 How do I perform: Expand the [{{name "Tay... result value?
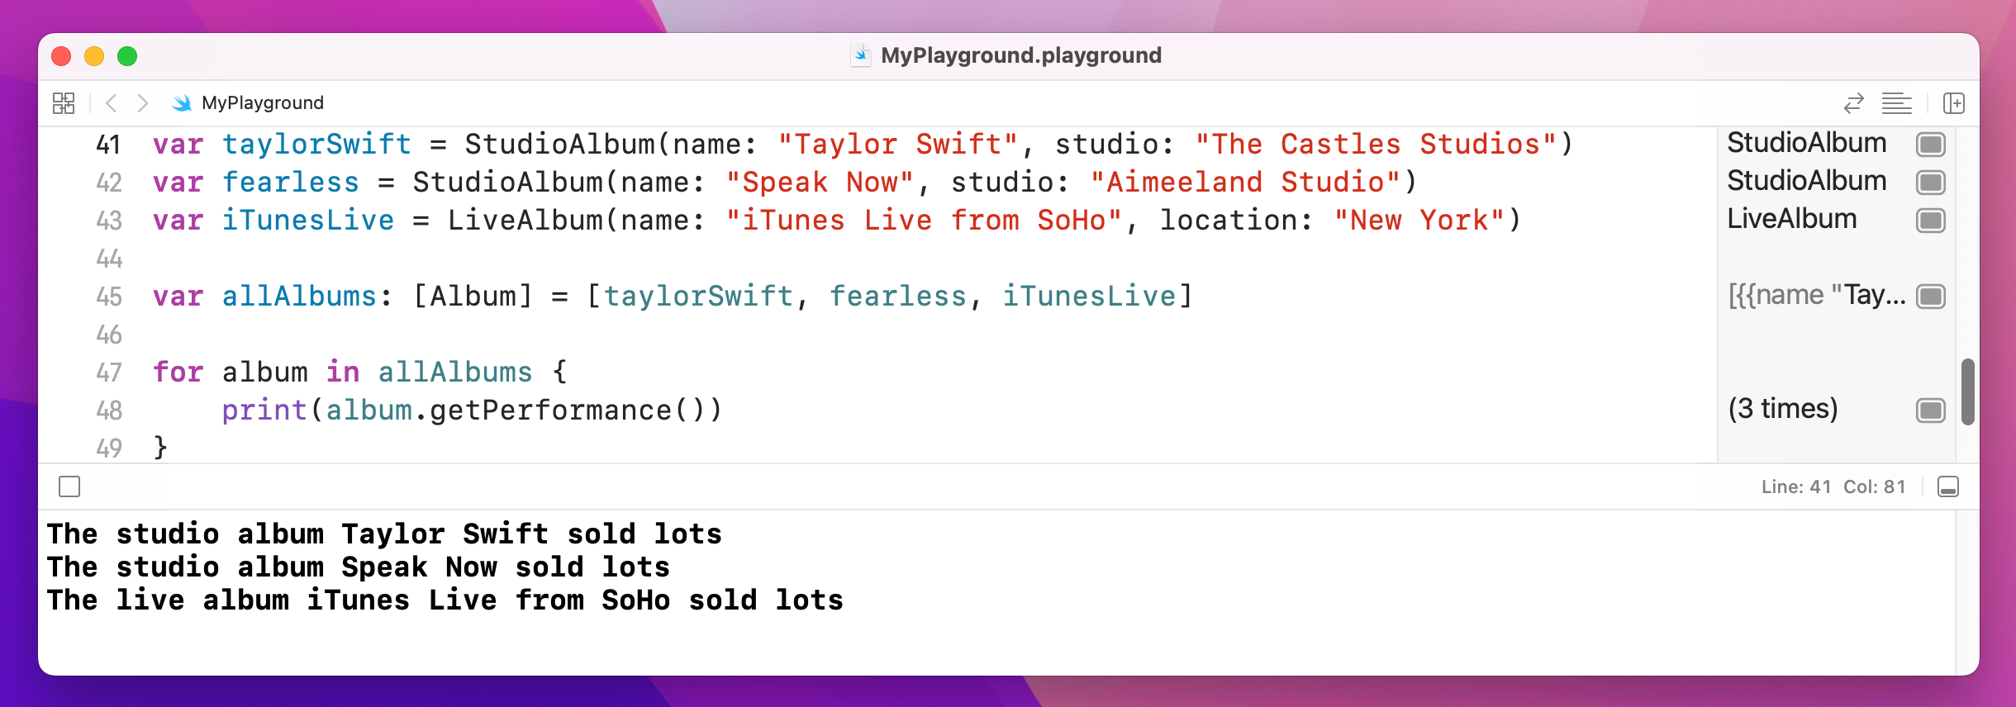click(x=1816, y=296)
